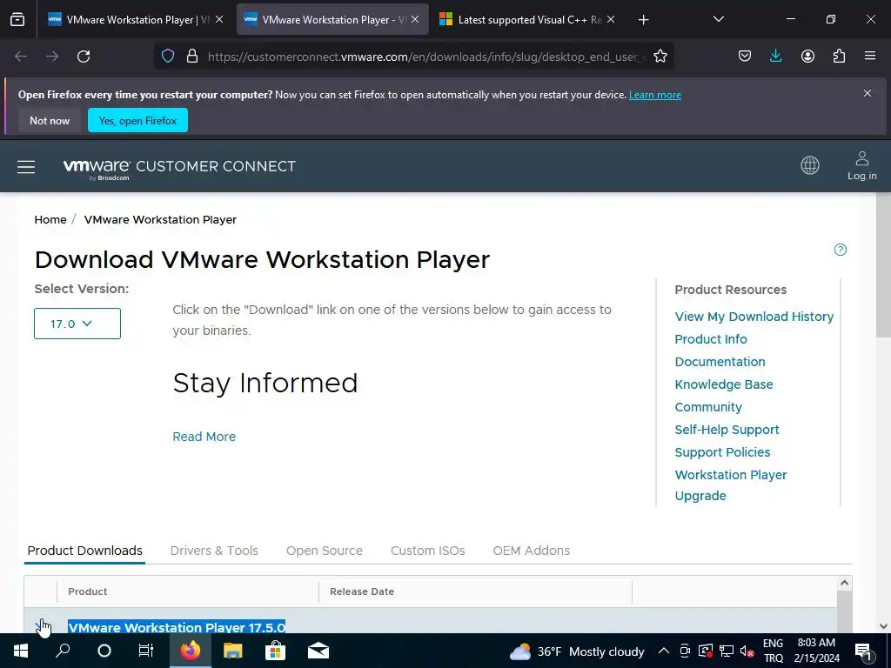Open the Windows Start menu
This screenshot has width=891, height=668.
pyautogui.click(x=21, y=651)
